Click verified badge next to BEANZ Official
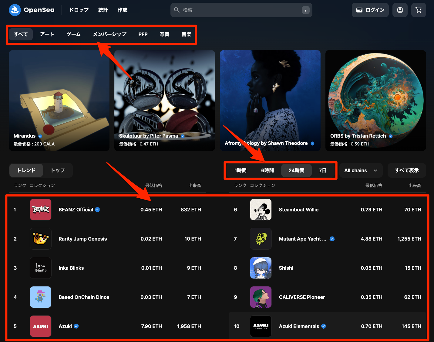434x342 pixels. pos(97,210)
